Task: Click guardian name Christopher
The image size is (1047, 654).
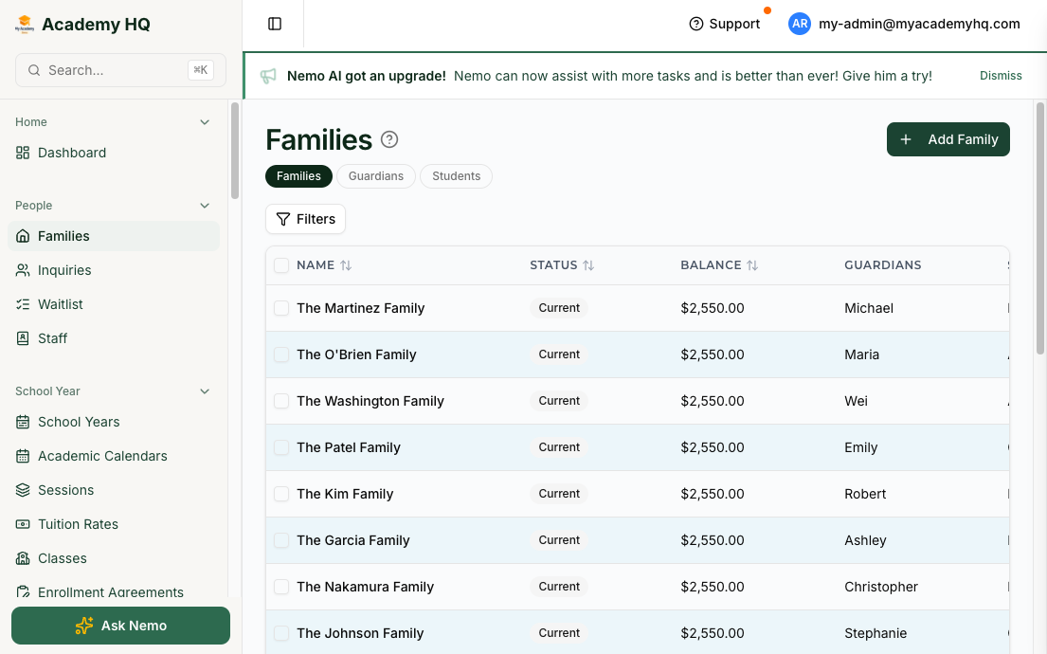Action: pyautogui.click(x=881, y=587)
